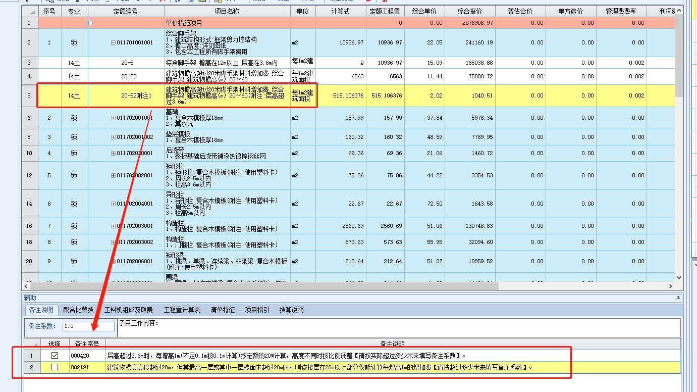Click the horizontal scrollbar right arrow
Viewport: 697px width, 392px height.
pos(670,286)
